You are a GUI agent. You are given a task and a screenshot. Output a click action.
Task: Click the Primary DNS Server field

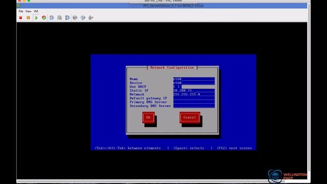click(194, 102)
